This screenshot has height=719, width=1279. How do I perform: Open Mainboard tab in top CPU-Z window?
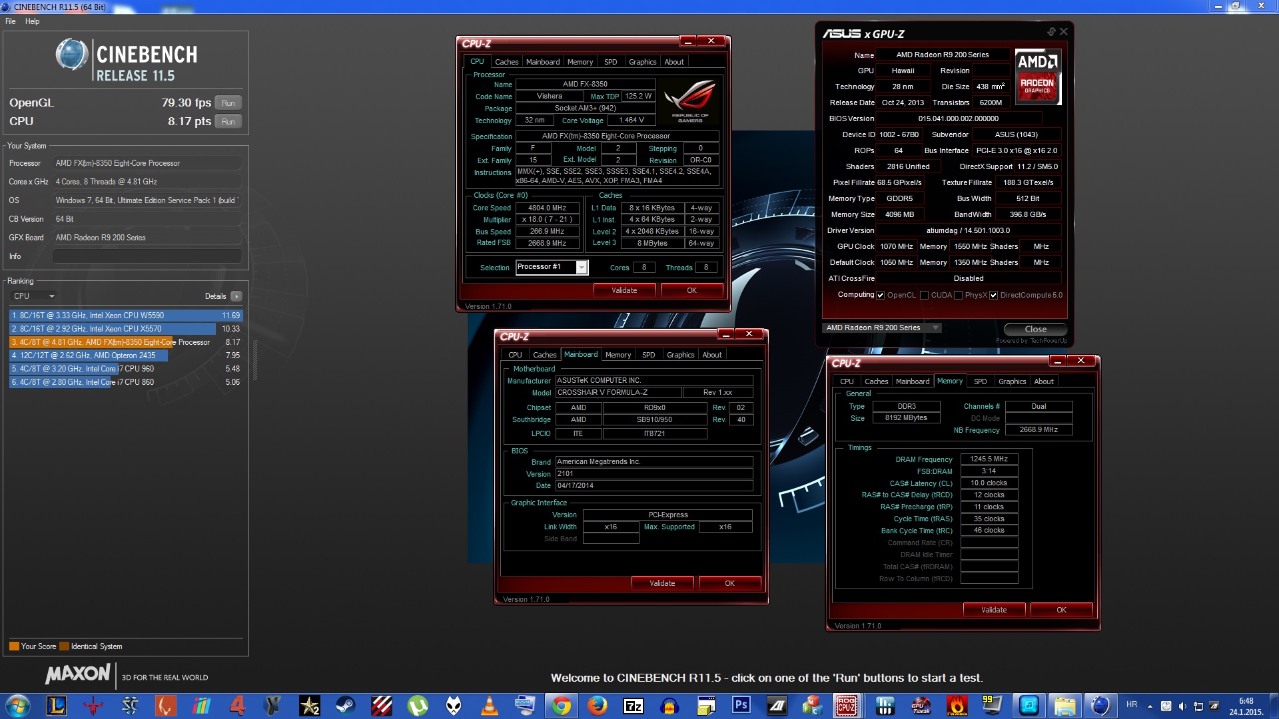click(543, 62)
